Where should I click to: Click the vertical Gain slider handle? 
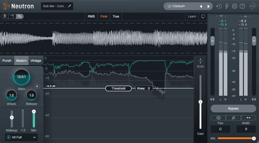pyautogui.click(x=201, y=102)
